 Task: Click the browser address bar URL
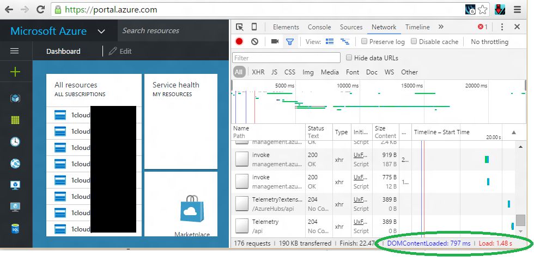[111, 9]
